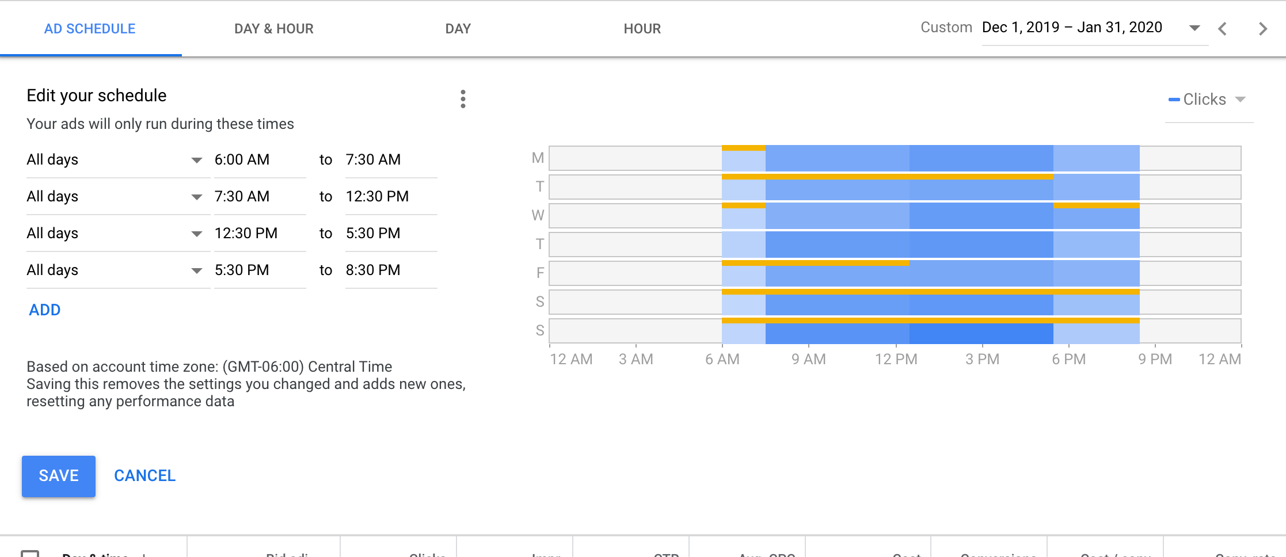Screen dimensions: 1286x557
Task: Edit the 6:00 AM start time field
Action: point(258,160)
